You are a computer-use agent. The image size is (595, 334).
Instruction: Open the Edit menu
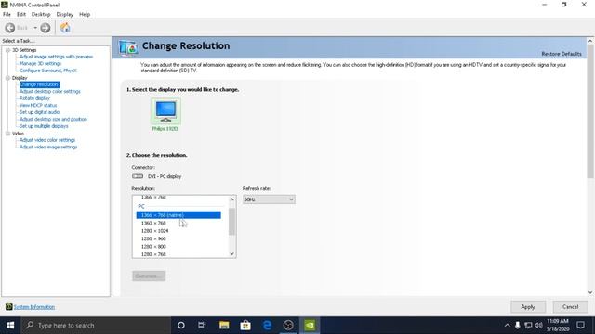point(21,15)
